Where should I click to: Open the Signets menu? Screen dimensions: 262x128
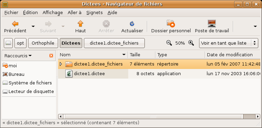(95, 12)
